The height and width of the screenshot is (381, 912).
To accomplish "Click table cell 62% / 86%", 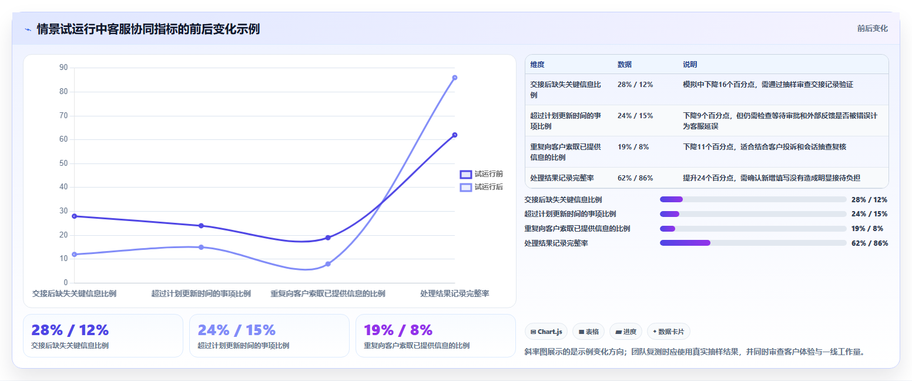I will (x=645, y=178).
